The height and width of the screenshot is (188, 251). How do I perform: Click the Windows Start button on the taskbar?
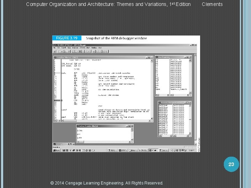tap(56, 150)
